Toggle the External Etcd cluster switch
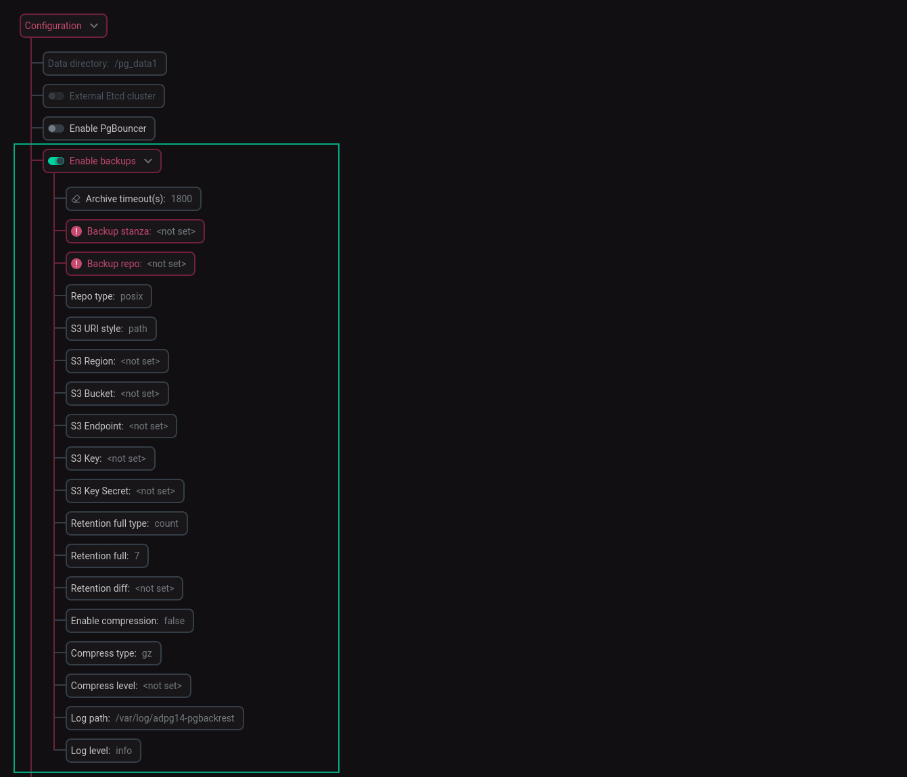The width and height of the screenshot is (907, 777). pos(56,96)
